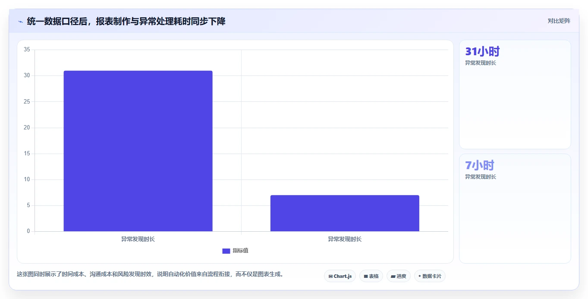Click y-axis label 10

(27, 179)
